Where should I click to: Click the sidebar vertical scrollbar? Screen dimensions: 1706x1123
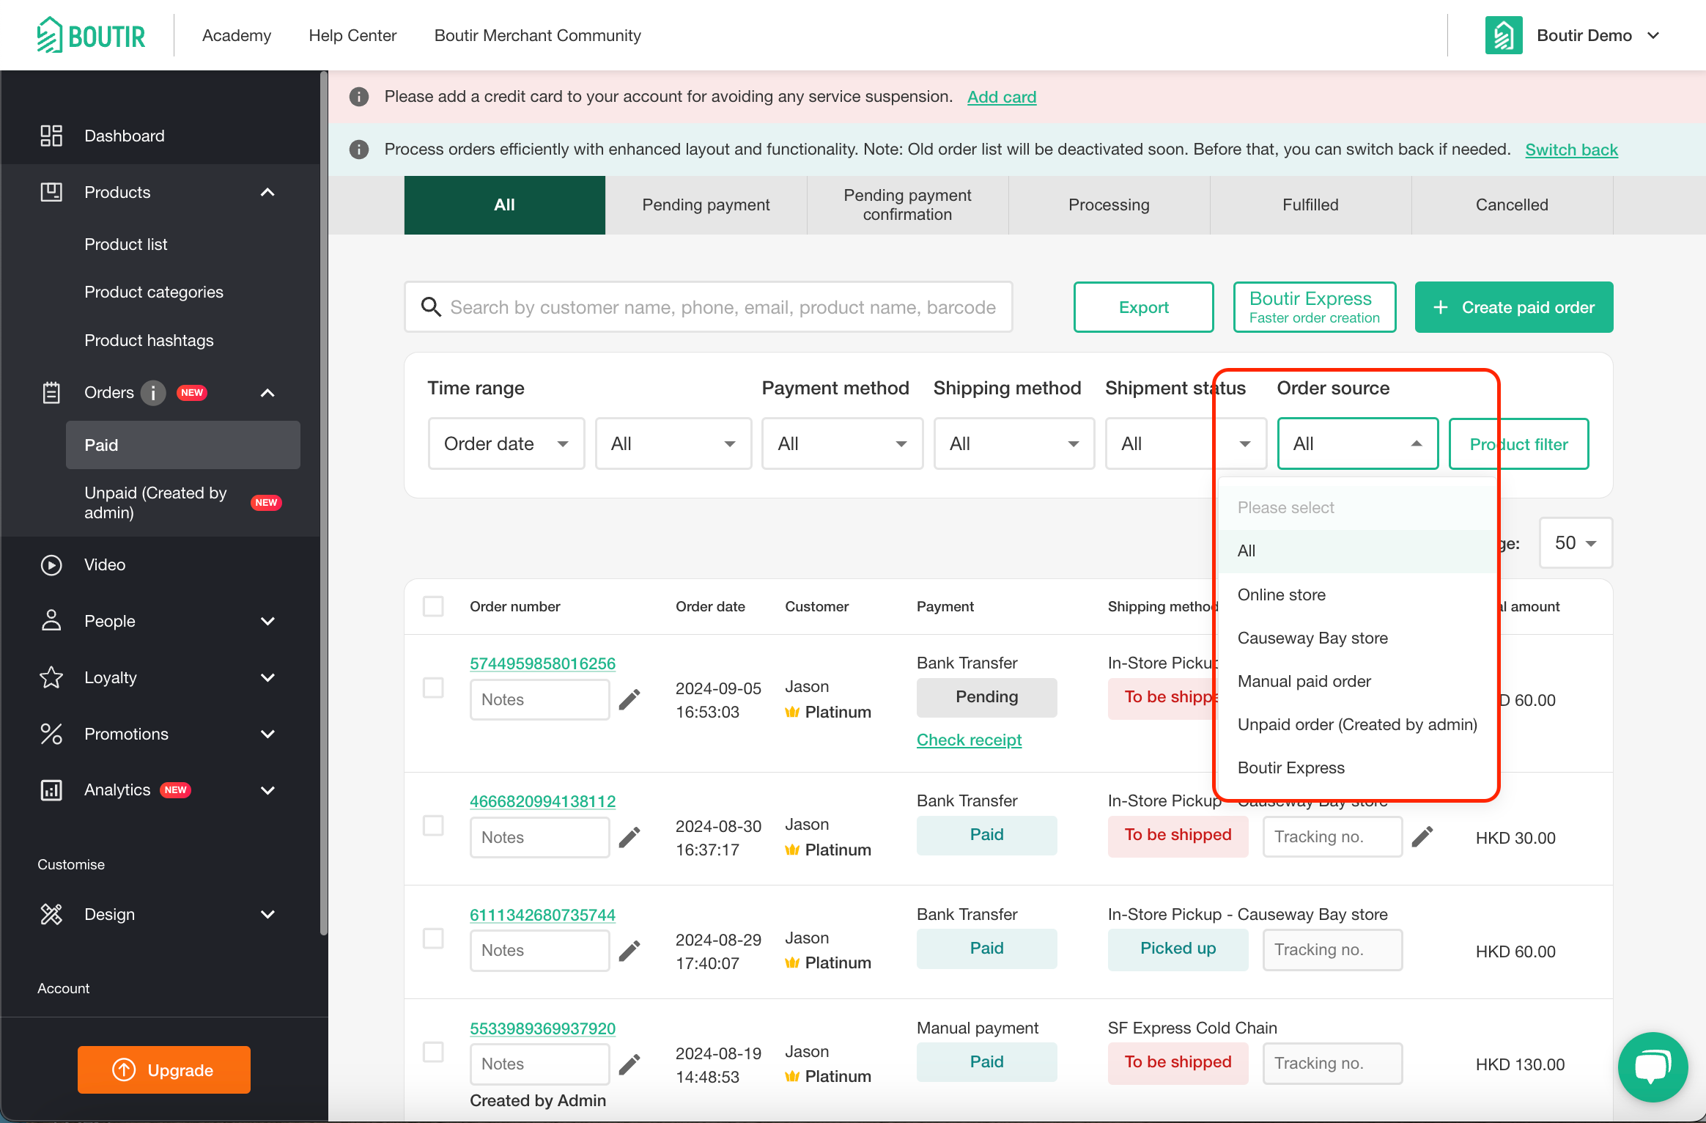324,503
